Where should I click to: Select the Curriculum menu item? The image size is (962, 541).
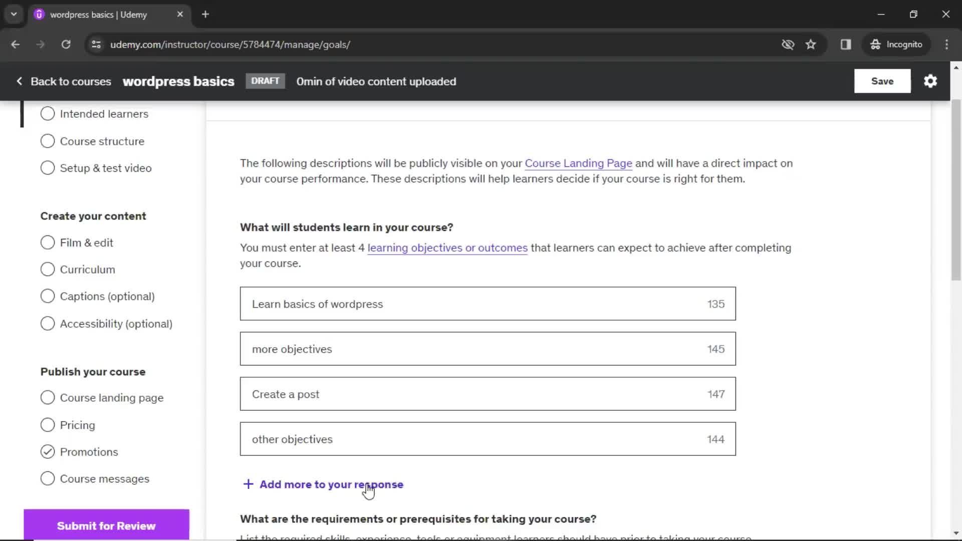88,269
